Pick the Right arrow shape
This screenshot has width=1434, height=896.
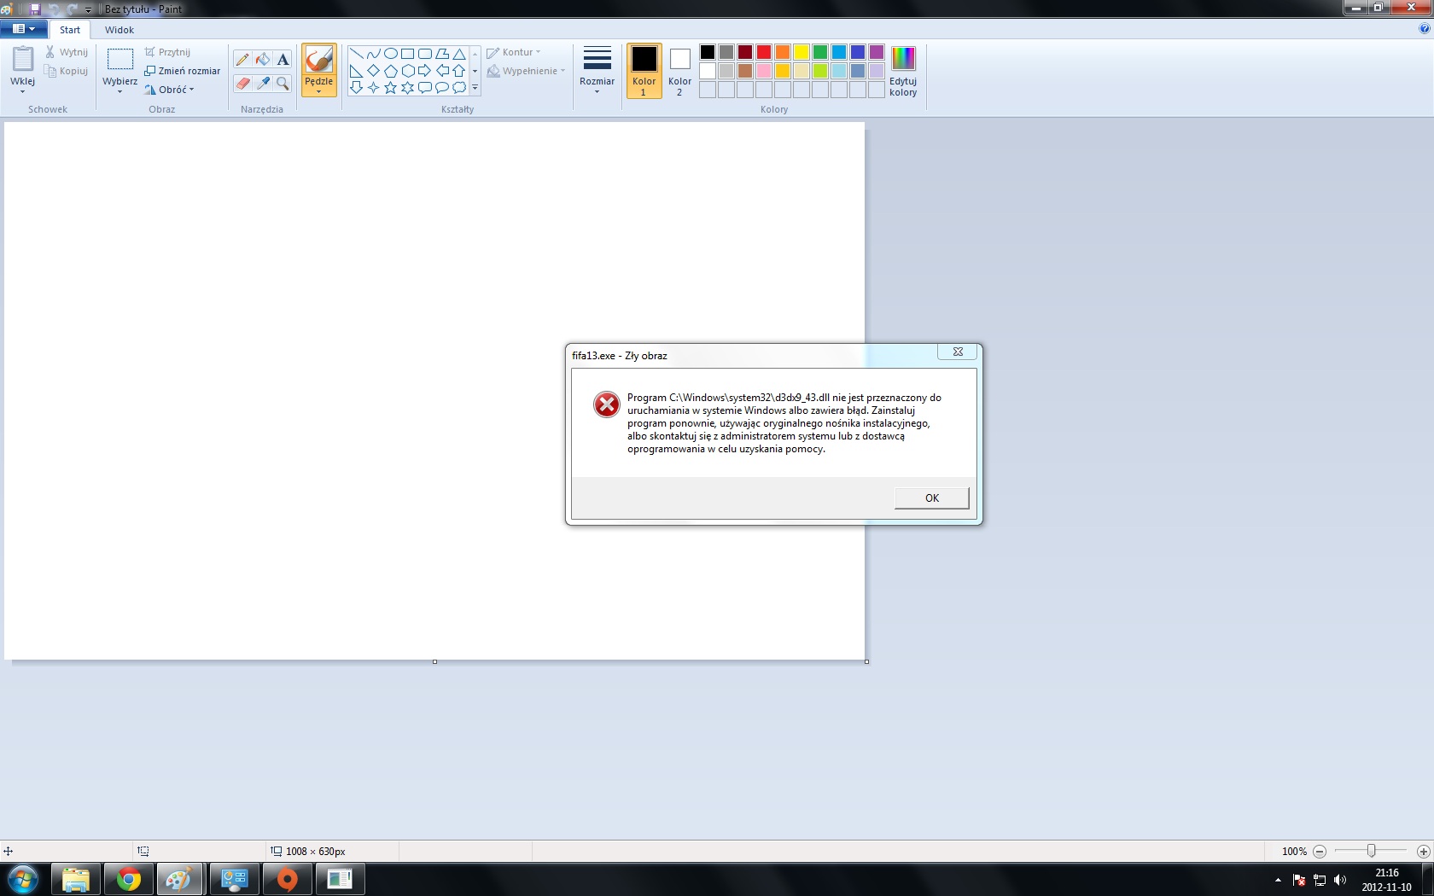pyautogui.click(x=424, y=71)
